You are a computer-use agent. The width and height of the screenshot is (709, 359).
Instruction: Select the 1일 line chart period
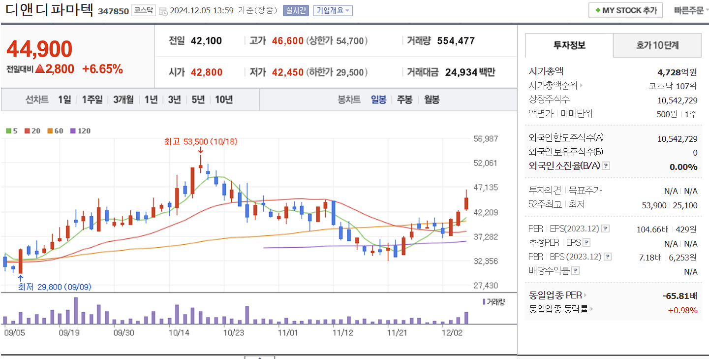coord(64,99)
